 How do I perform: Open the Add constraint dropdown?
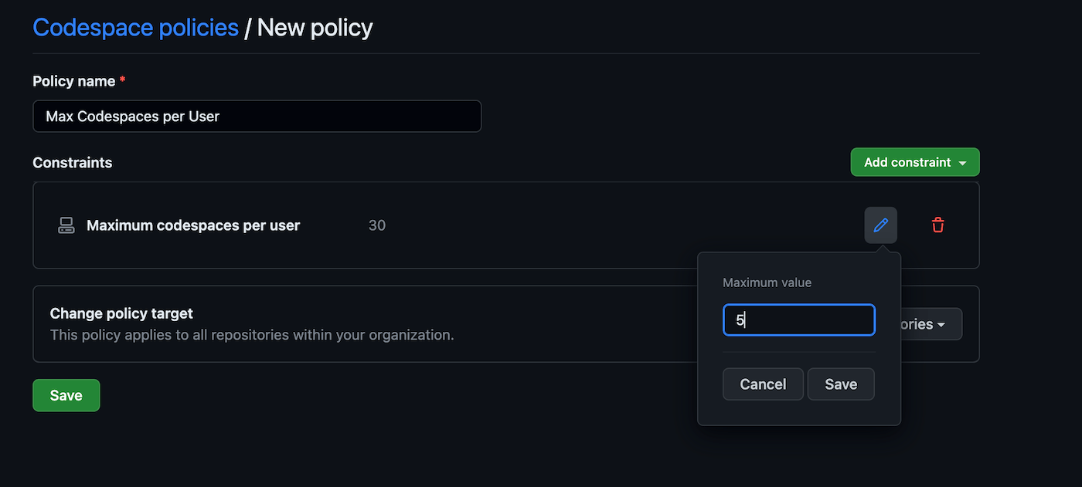tap(914, 162)
